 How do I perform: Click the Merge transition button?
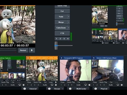click(61, 22)
